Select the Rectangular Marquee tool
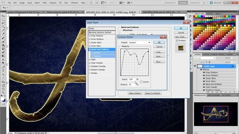This screenshot has height=134, width=239. click(x=3, y=20)
